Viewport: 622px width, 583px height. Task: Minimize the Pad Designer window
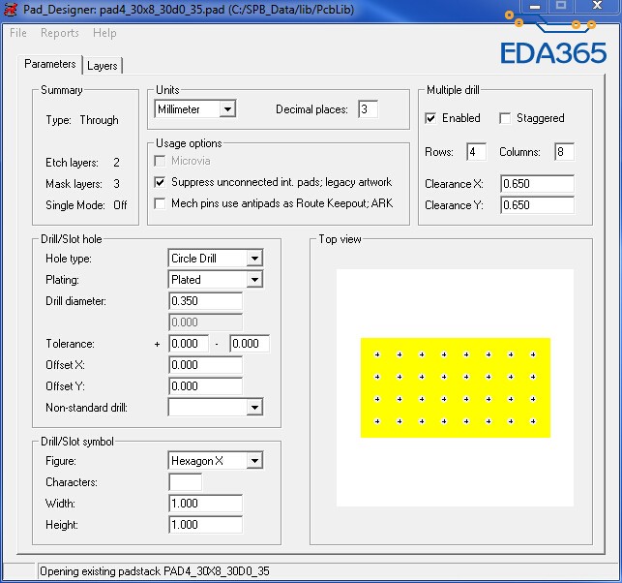[x=535, y=7]
